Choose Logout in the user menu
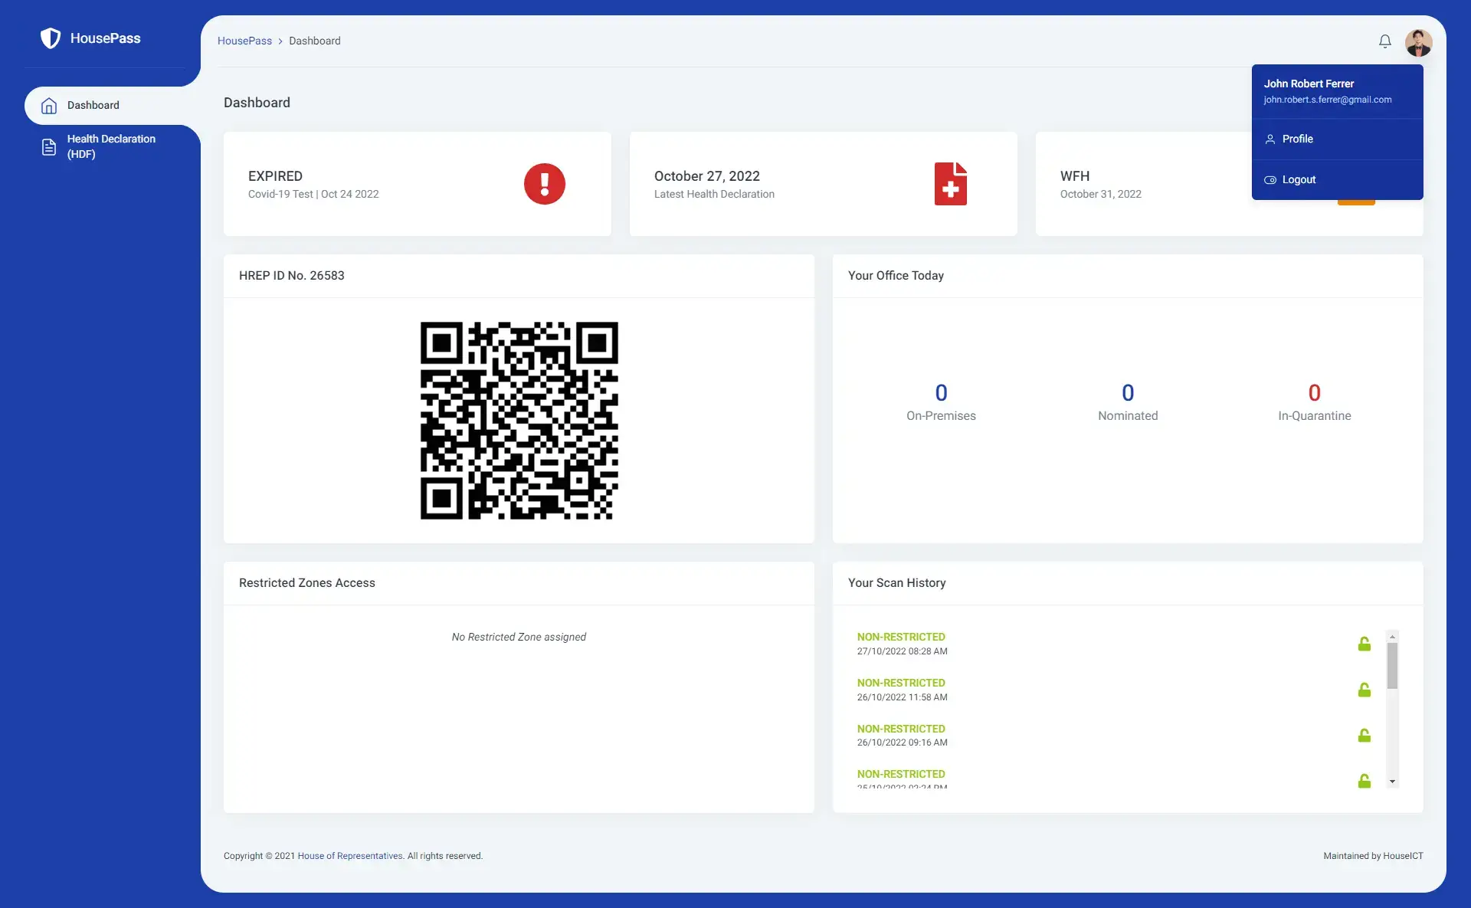 (1299, 180)
